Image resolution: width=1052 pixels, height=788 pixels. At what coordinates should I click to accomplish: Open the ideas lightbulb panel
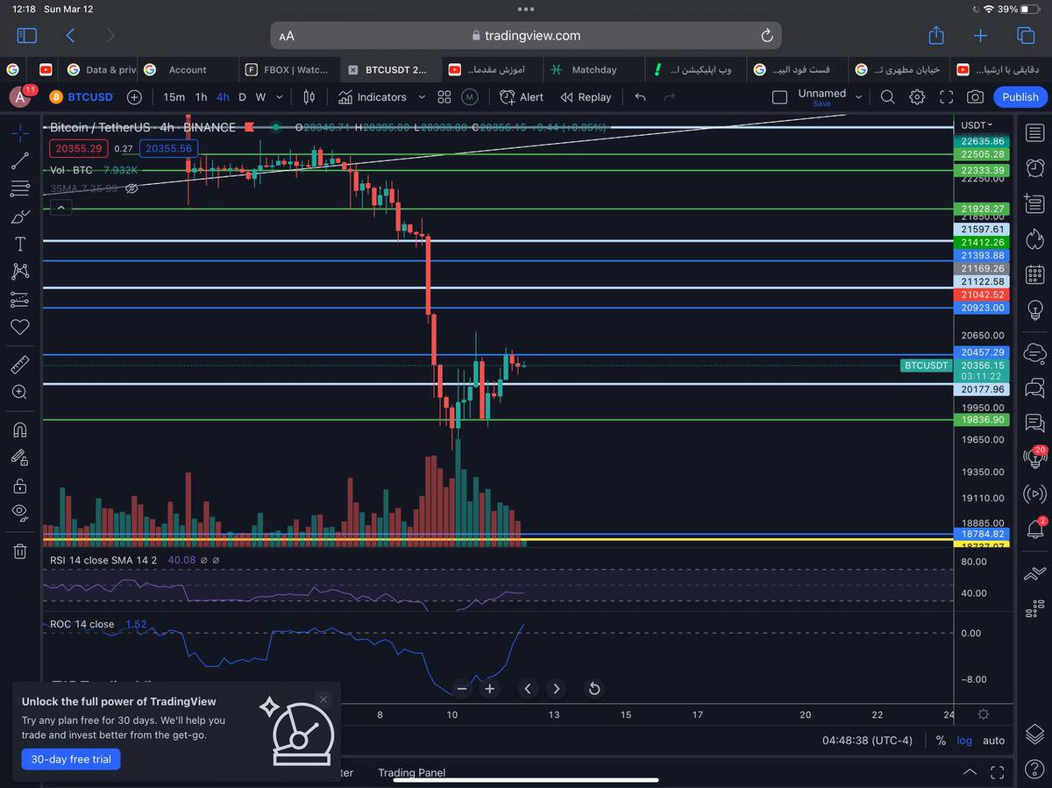[x=1034, y=309]
